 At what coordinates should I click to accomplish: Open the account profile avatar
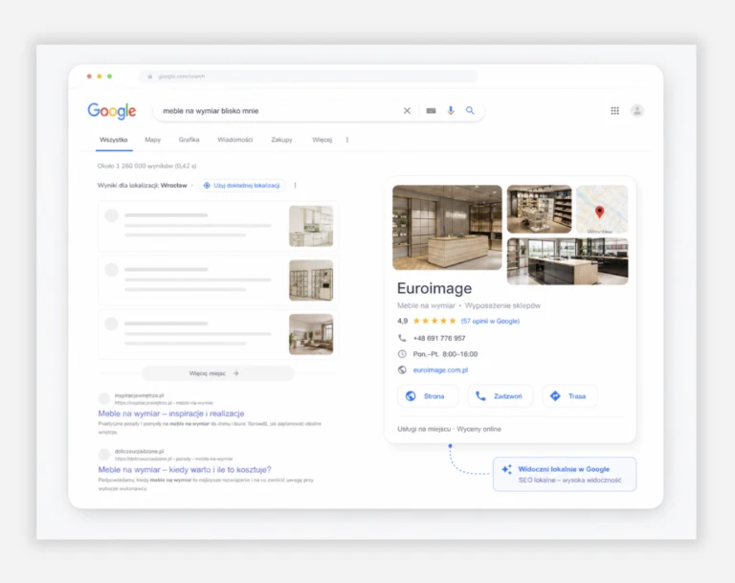tap(636, 111)
